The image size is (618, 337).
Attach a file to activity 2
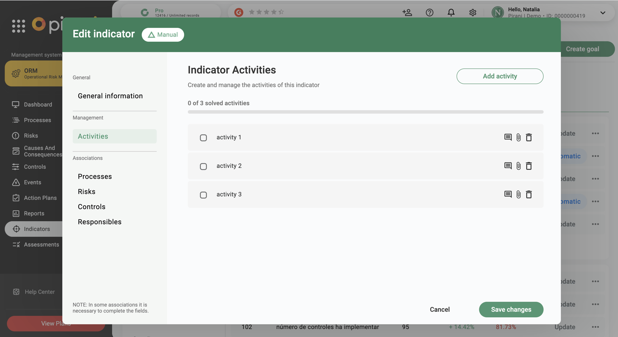pyautogui.click(x=518, y=166)
